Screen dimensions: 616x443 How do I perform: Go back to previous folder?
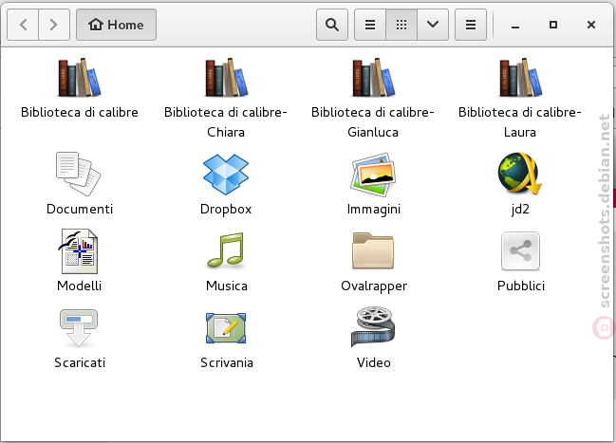click(x=23, y=25)
